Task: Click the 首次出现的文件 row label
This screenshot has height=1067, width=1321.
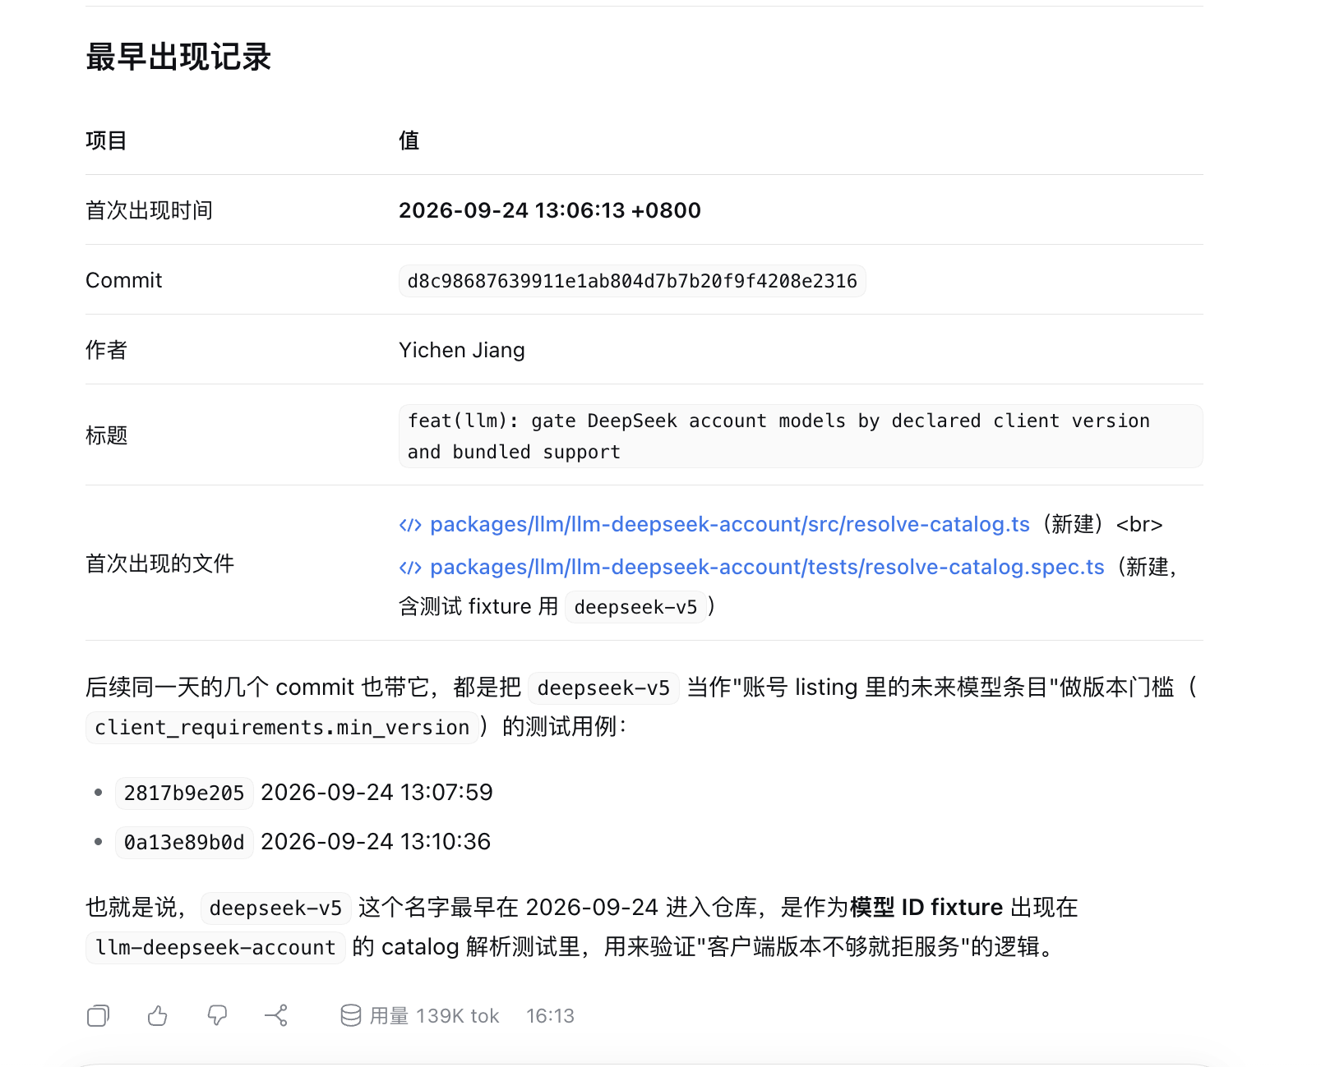Action: (159, 563)
